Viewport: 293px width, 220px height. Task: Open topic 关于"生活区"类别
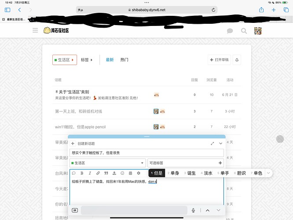coord(74,92)
